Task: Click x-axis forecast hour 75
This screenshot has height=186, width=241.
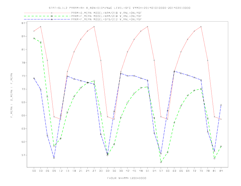Action: point(201,171)
